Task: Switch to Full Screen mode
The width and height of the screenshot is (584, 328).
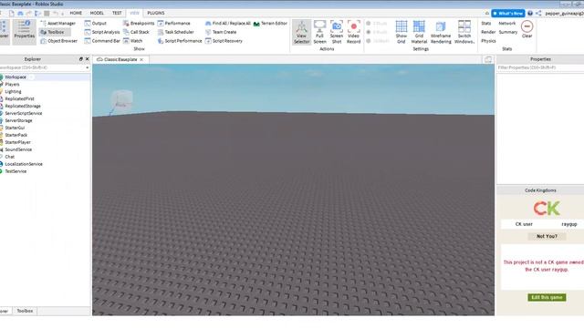Action: [x=319, y=33]
